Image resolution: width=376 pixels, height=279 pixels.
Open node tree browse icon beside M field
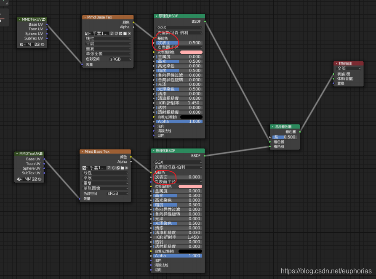pos(22,45)
